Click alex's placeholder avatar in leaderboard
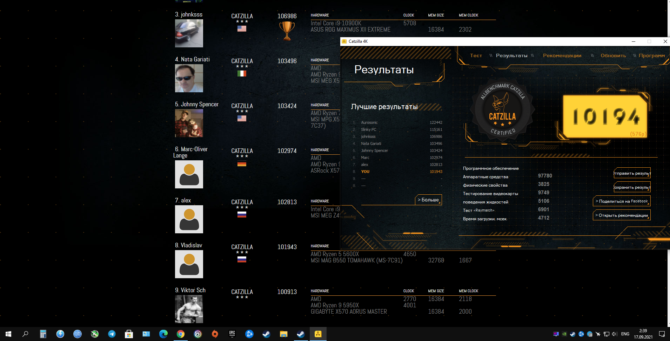The height and width of the screenshot is (341, 670). (189, 219)
